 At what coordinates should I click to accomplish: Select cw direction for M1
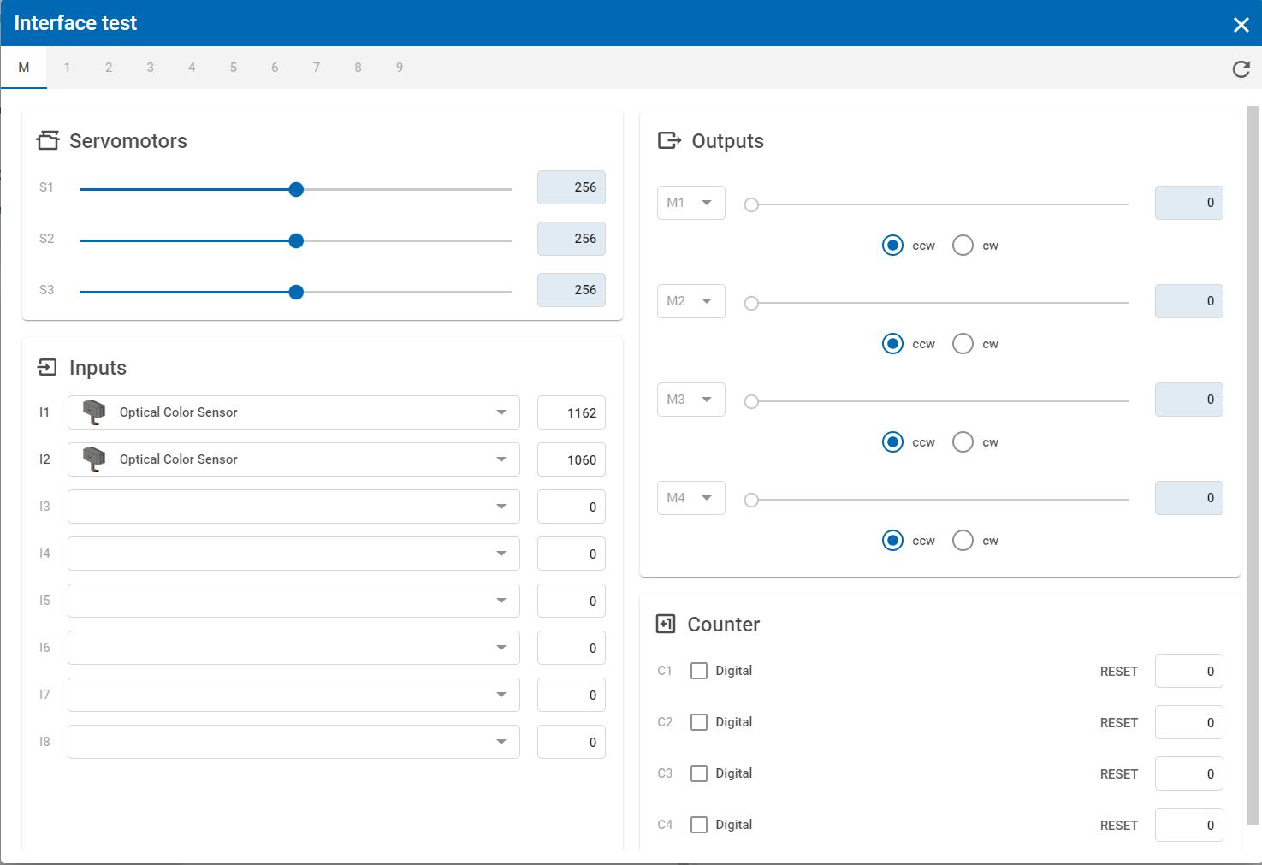click(963, 246)
